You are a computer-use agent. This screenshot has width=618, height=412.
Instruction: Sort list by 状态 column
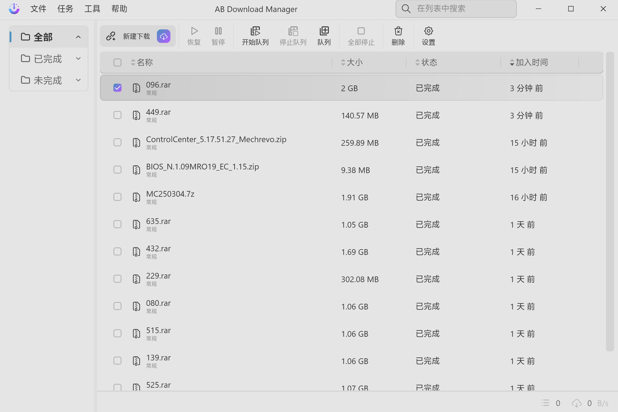tap(426, 63)
